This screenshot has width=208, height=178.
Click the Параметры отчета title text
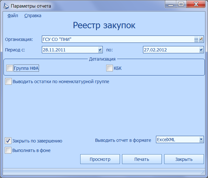coord(31,6)
